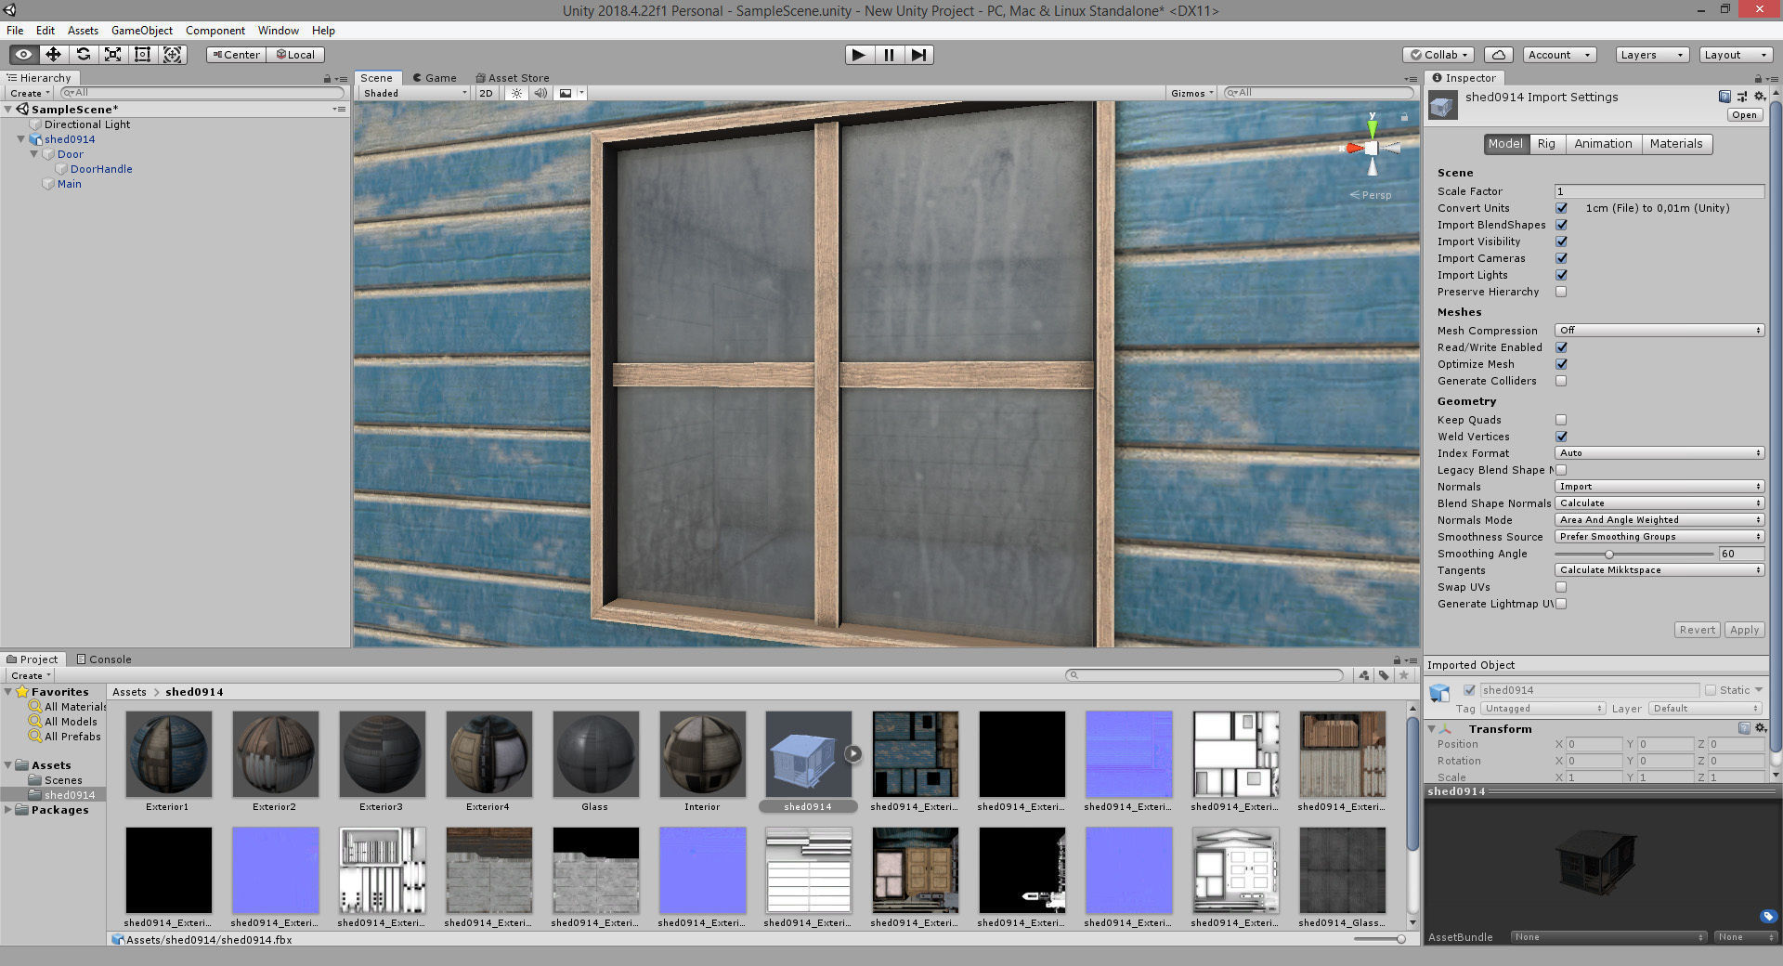Toggle Center pivot mode button
This screenshot has width=1783, height=966.
(x=236, y=55)
